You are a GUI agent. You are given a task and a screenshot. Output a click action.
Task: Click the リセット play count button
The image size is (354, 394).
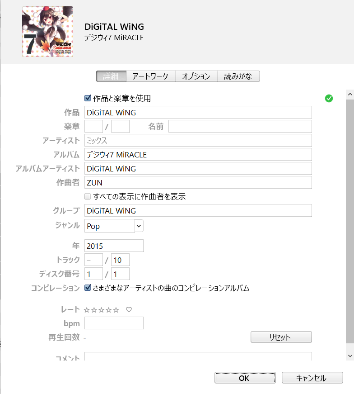[281, 337]
